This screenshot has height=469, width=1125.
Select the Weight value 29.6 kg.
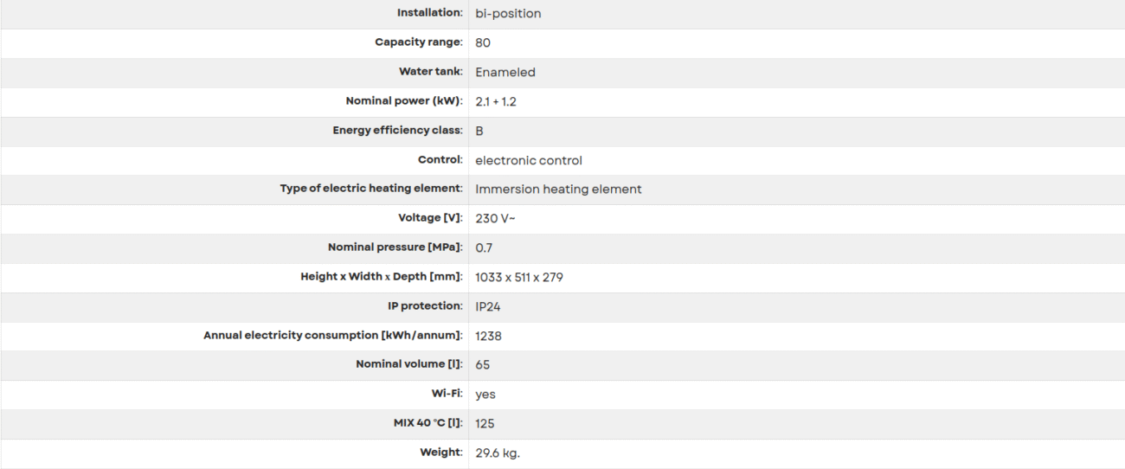[498, 453]
